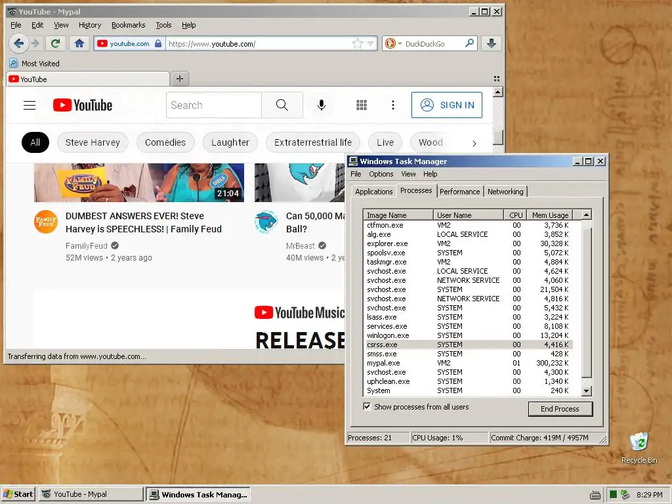The height and width of the screenshot is (504, 672).
Task: Open the Tools menu in Mypal
Action: [163, 26]
